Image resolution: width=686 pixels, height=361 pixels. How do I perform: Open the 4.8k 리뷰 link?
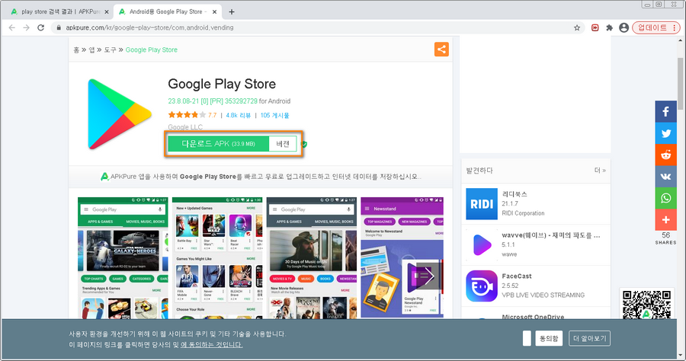(238, 115)
